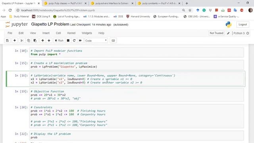Click the import pulp code cell In [10]
254x143 pixels.
coord(137,52)
